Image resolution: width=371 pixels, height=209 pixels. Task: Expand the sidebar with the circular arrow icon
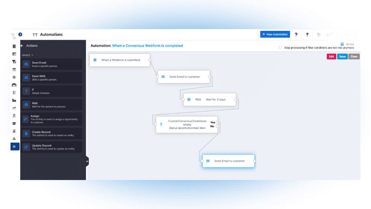20,35
